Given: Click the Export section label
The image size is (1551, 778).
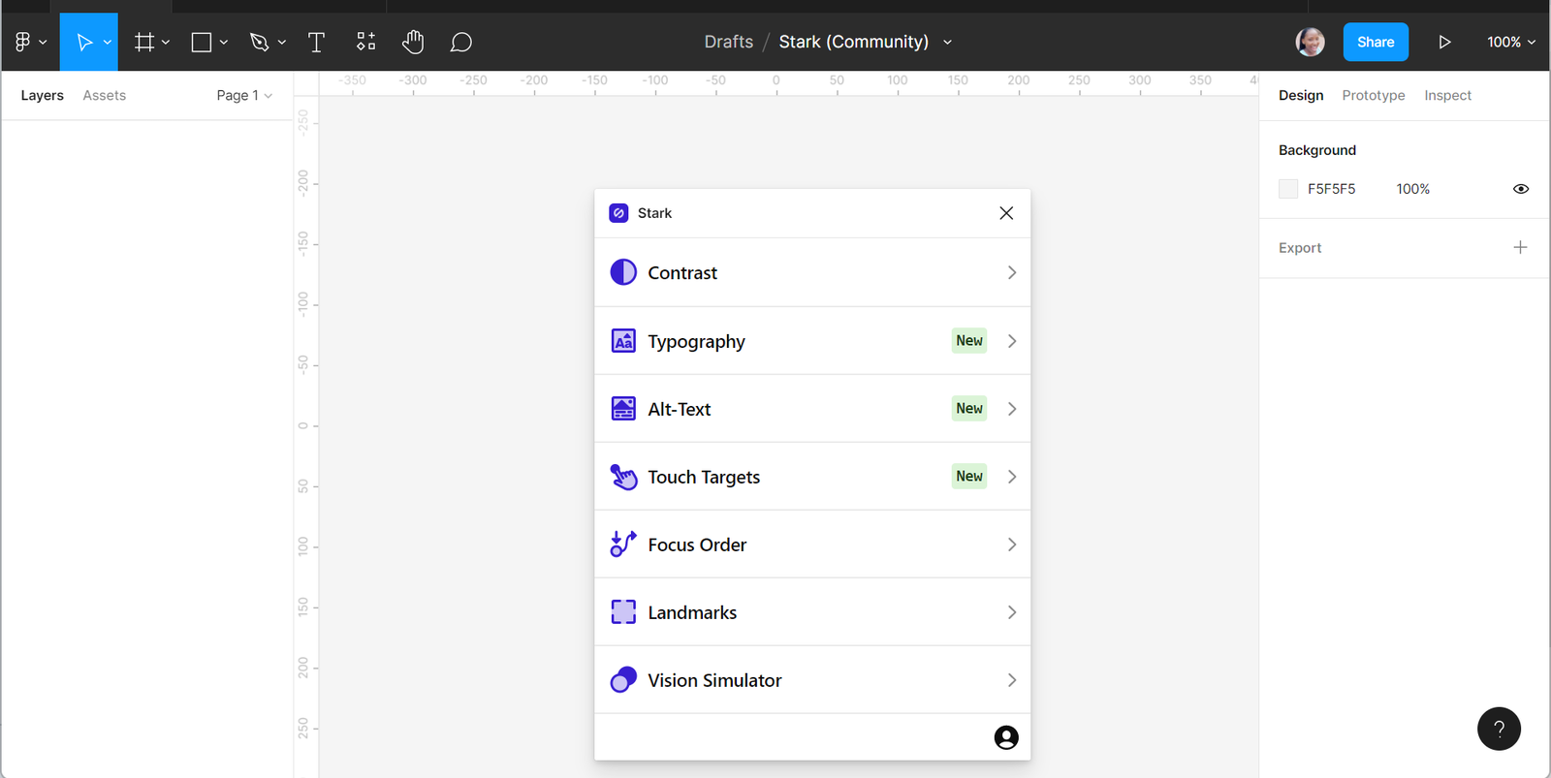Looking at the screenshot, I should [x=1300, y=248].
